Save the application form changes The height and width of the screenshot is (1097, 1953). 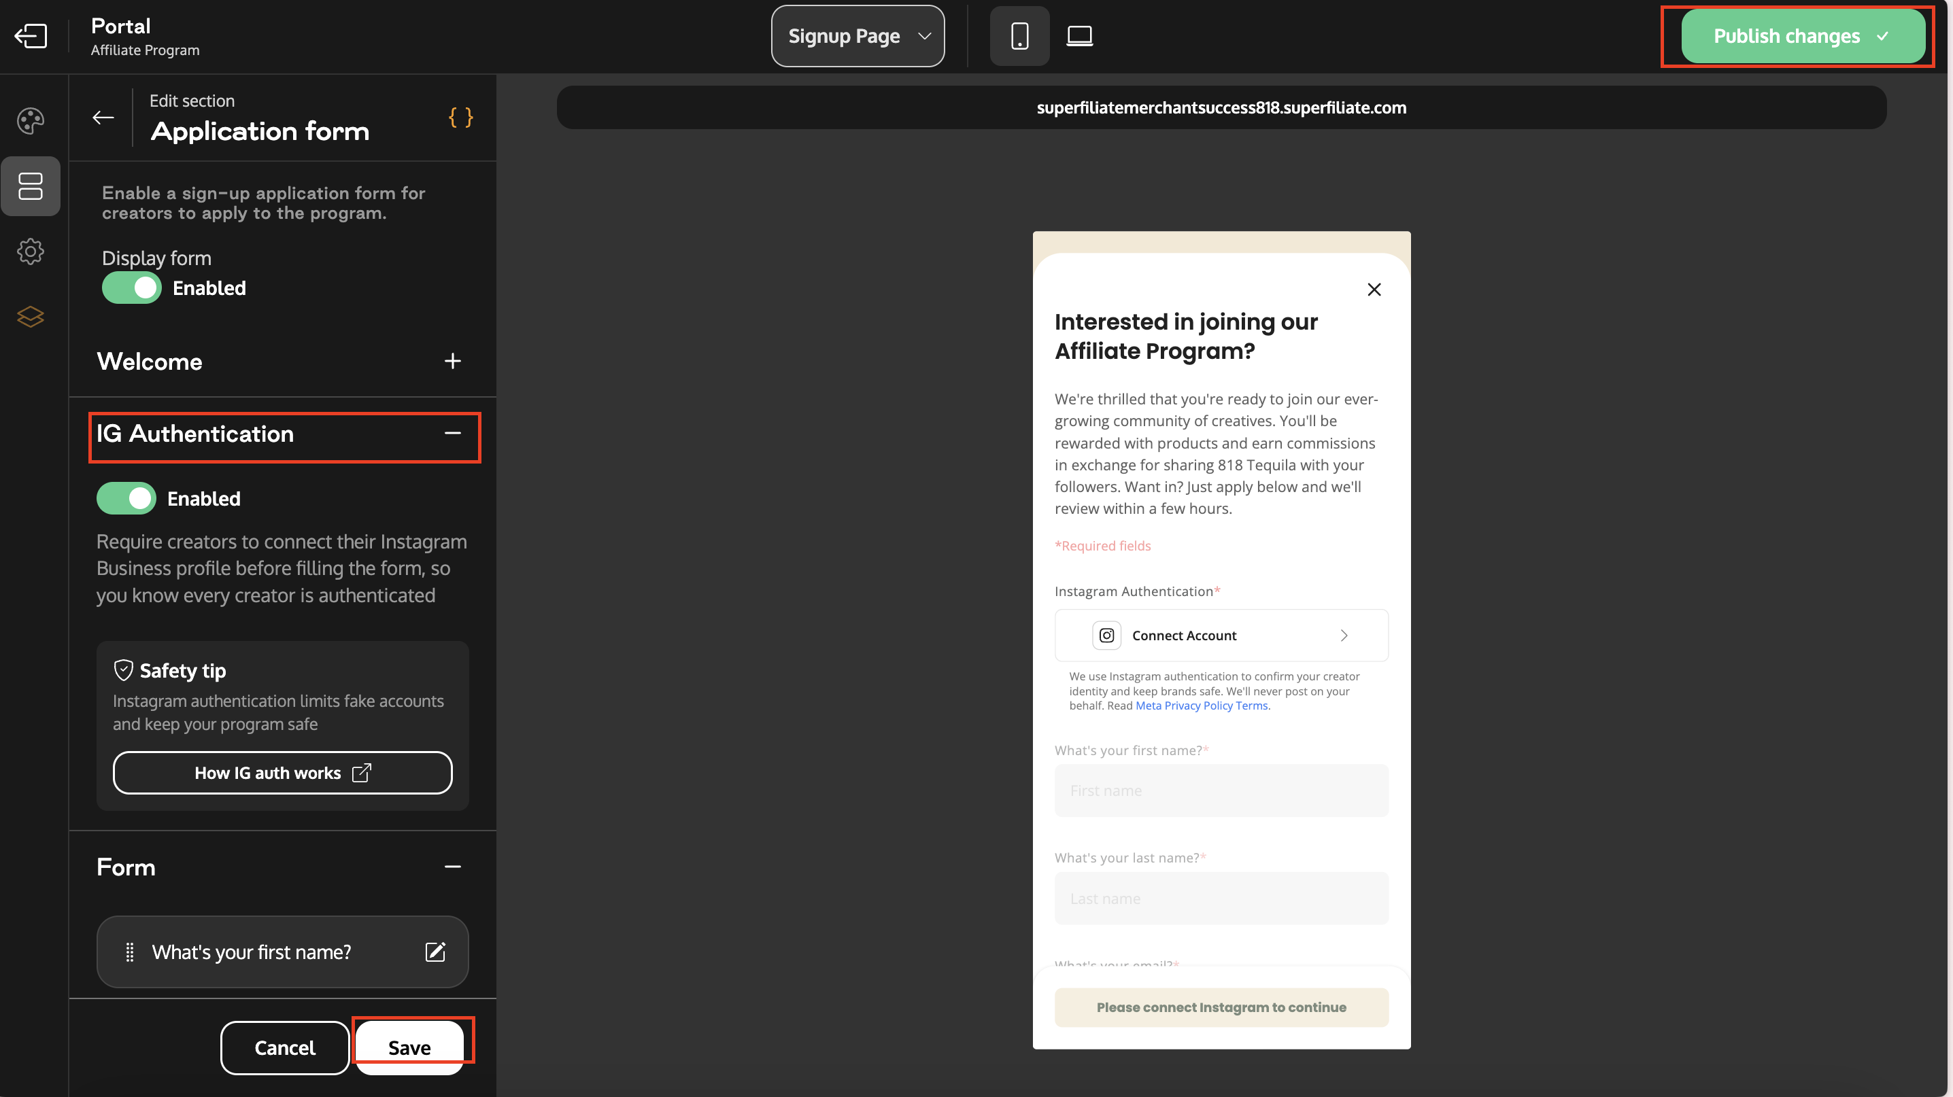coord(409,1048)
